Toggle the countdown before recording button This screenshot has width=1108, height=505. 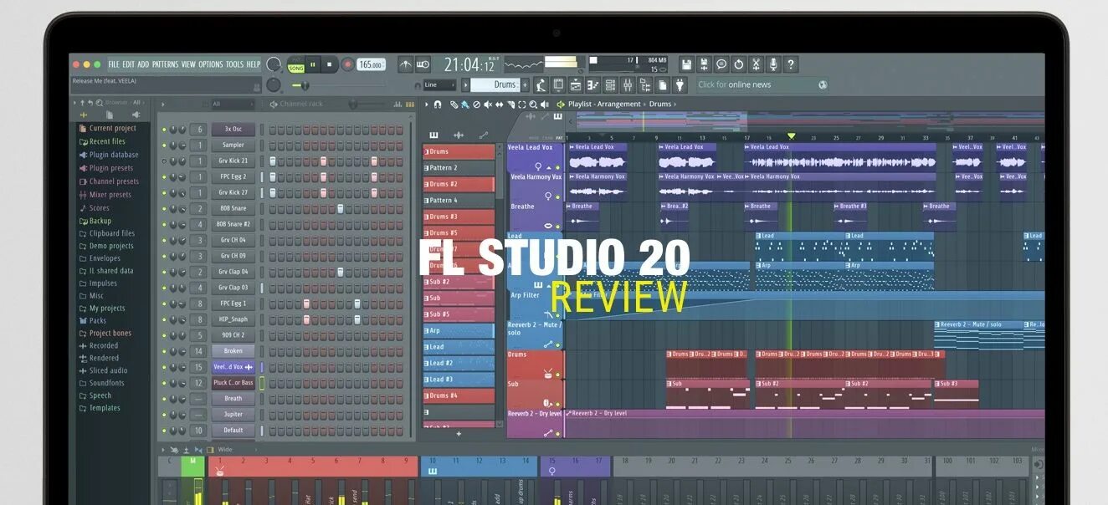[423, 64]
